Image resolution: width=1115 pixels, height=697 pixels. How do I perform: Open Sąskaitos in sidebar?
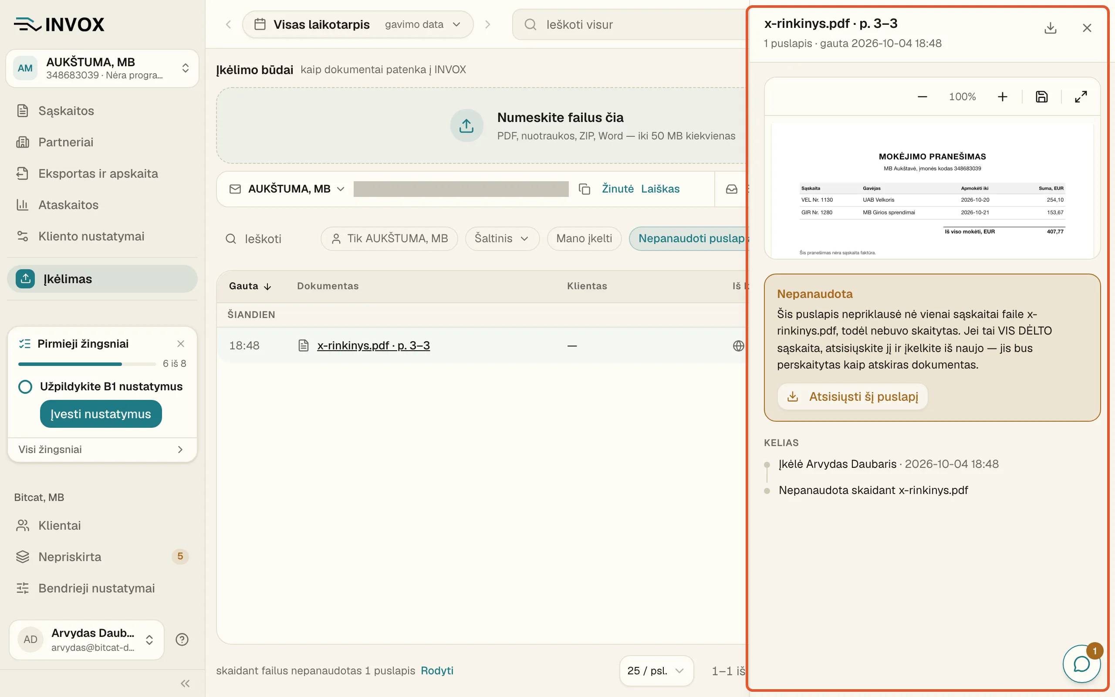102,111
